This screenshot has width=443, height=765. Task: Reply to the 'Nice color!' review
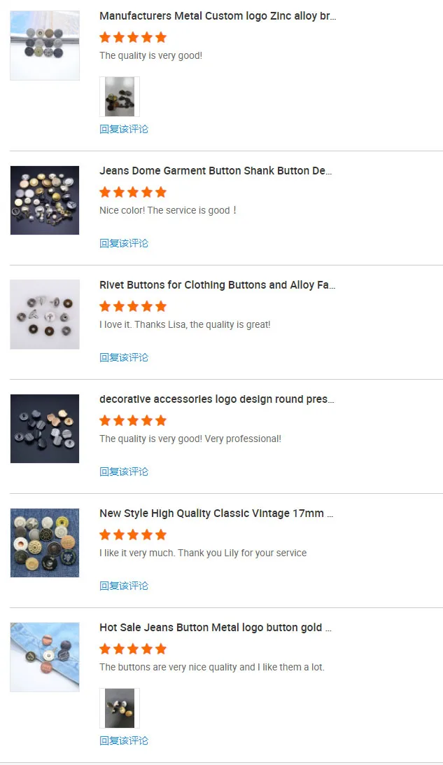coord(124,244)
